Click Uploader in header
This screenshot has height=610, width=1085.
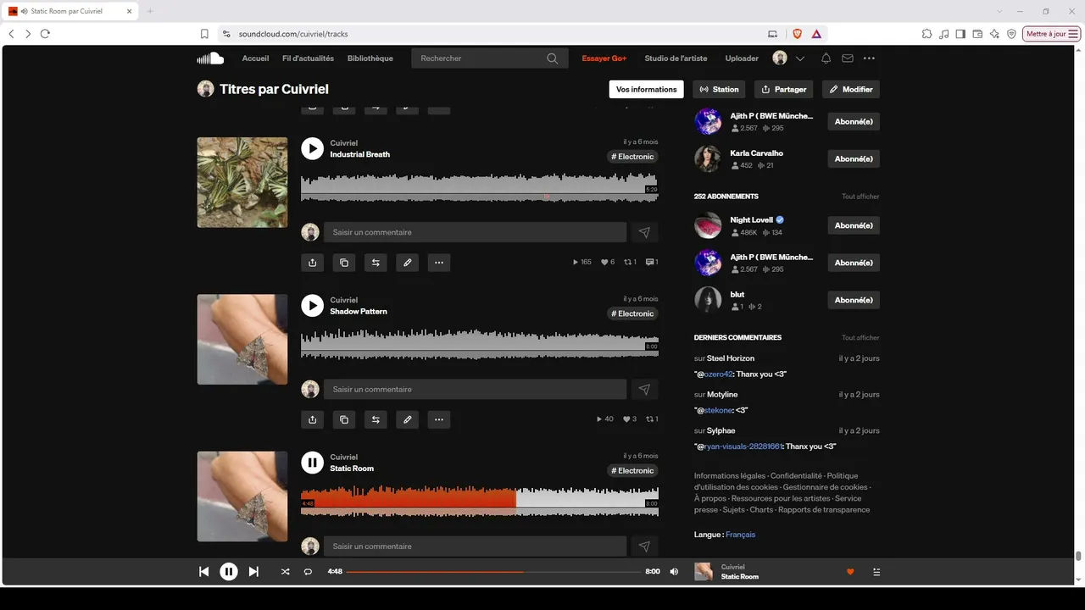coord(742,58)
